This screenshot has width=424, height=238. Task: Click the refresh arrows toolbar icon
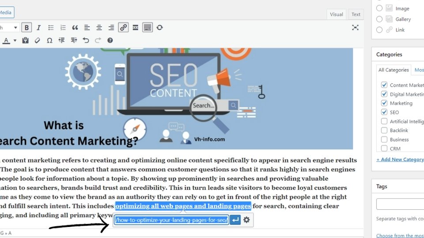pyautogui.click(x=159, y=27)
